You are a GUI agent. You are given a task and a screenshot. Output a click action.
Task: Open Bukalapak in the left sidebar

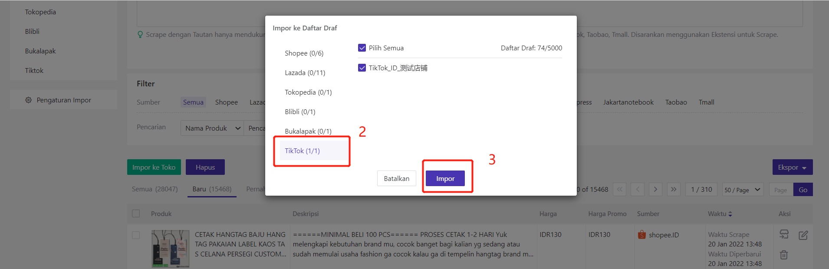point(40,51)
